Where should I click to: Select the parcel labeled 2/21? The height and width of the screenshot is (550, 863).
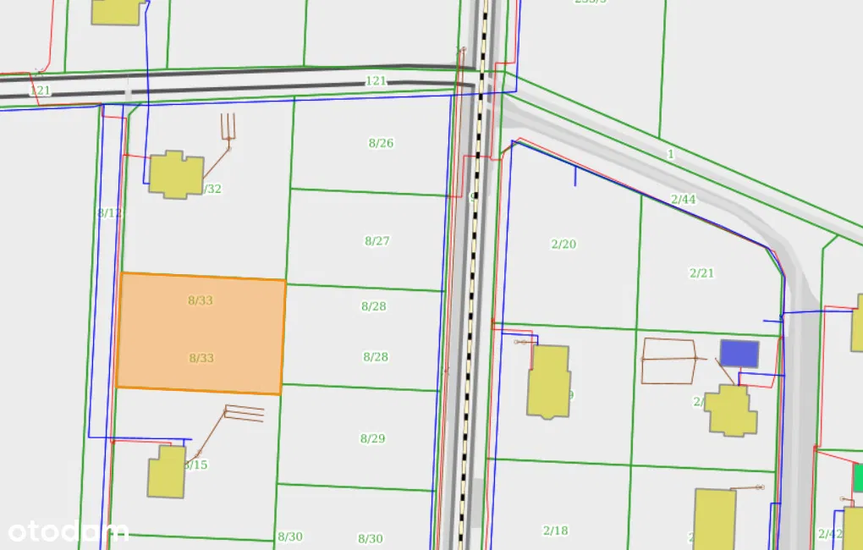pyautogui.click(x=701, y=273)
